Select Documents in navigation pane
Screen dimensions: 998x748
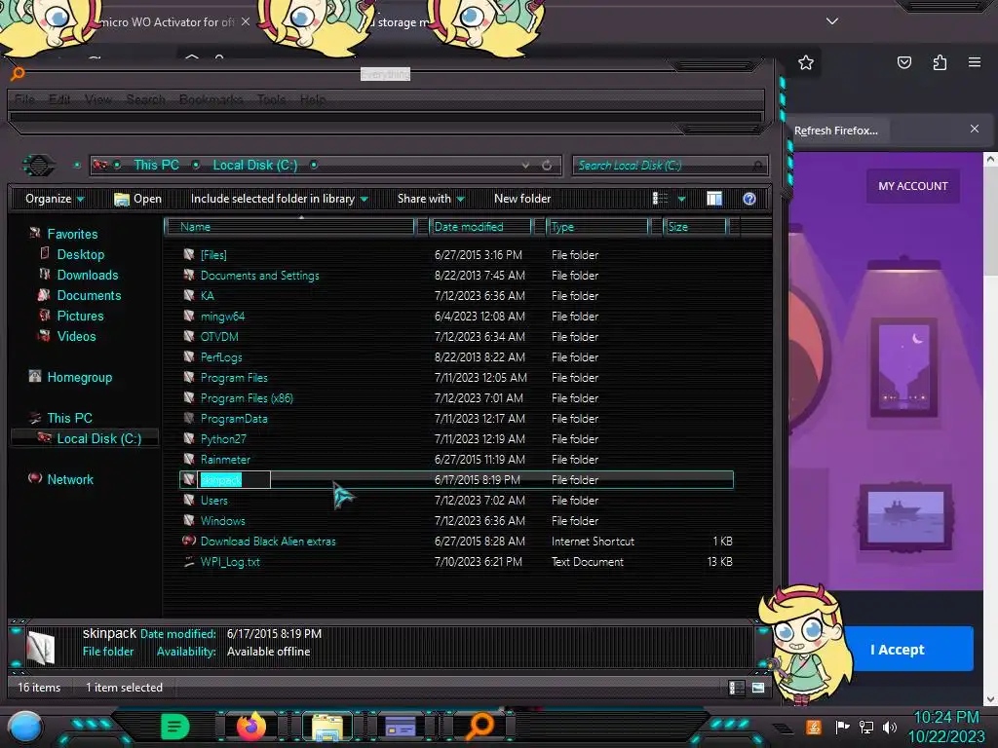pyautogui.click(x=89, y=295)
